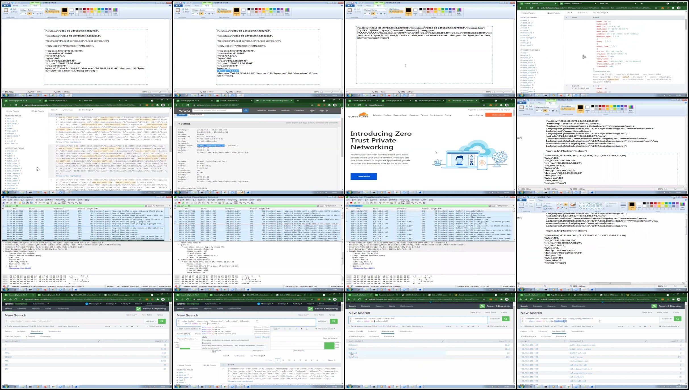
Task: Open Premium Domains on who.is navigation
Action: (x=266, y=110)
